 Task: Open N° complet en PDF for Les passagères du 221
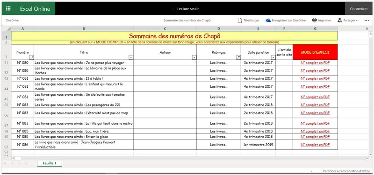tap(315, 105)
